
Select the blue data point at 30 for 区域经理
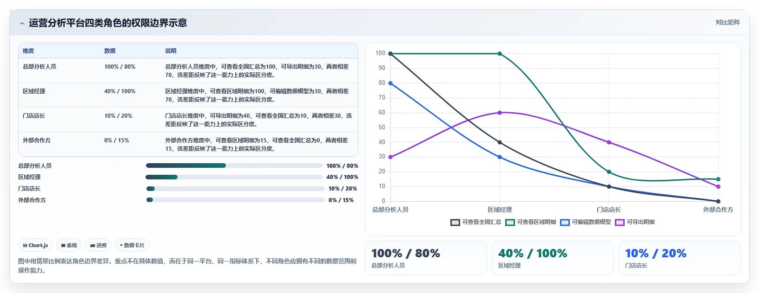(500, 157)
